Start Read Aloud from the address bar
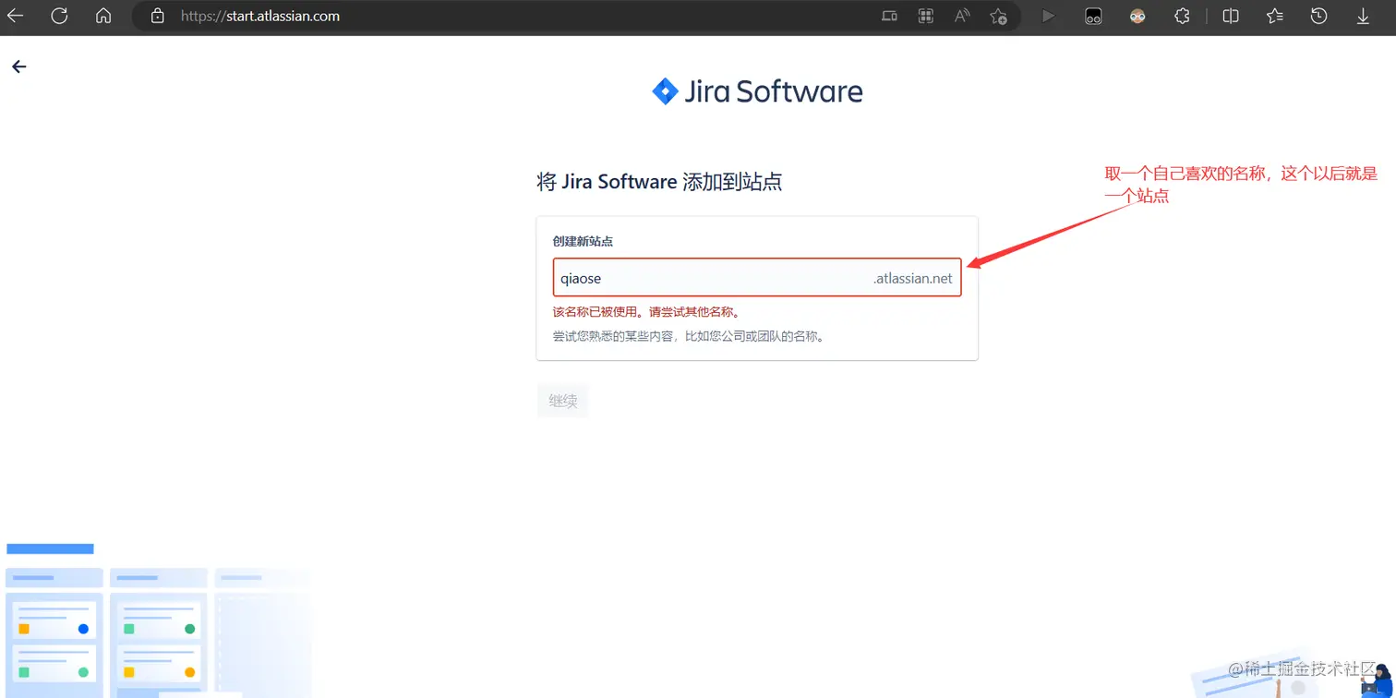The width and height of the screenshot is (1396, 698). pyautogui.click(x=962, y=16)
